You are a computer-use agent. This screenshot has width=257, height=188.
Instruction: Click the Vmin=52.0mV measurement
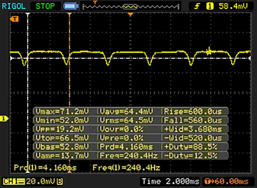point(62,120)
